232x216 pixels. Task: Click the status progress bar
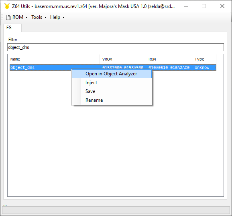pos(116,210)
